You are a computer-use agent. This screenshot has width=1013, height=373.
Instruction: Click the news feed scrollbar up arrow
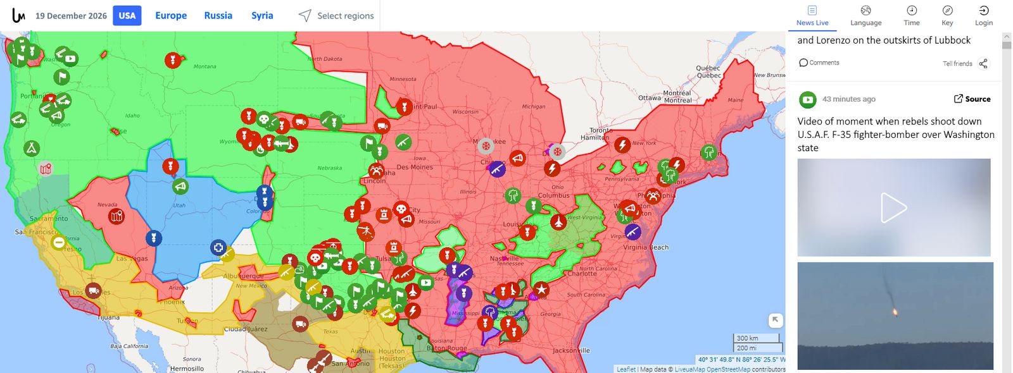[x=1007, y=37]
